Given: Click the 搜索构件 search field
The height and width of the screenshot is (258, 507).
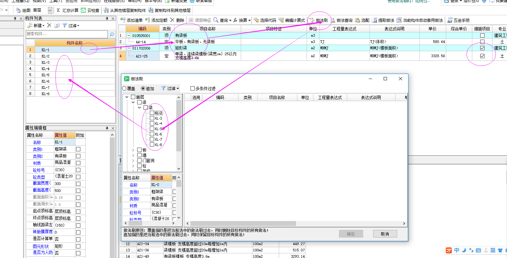Looking at the screenshot, I should [67, 34].
